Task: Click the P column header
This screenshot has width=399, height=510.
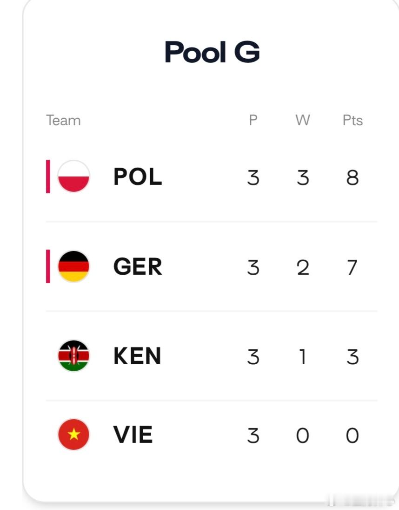Action: [x=253, y=120]
